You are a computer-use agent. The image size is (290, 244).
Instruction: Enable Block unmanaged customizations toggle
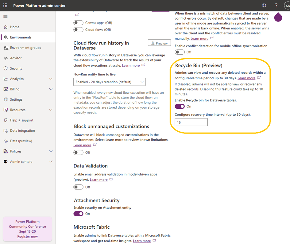(78, 153)
